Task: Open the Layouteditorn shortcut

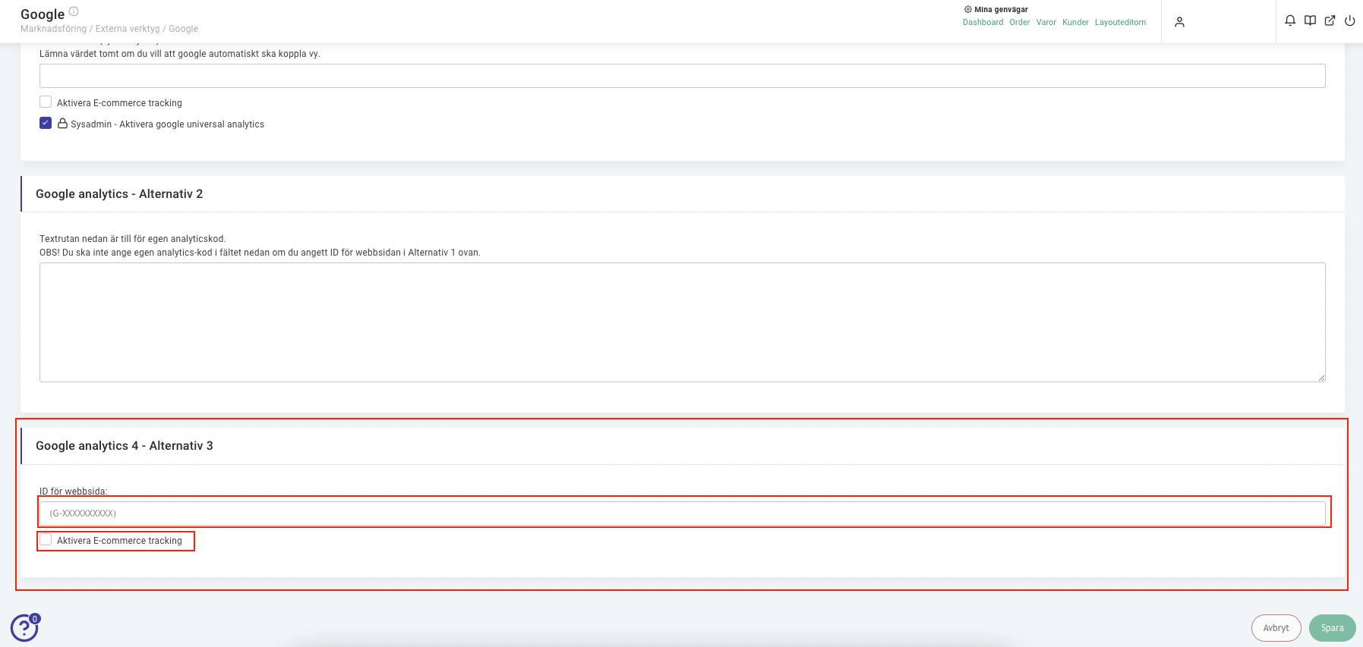Action: coord(1120,22)
